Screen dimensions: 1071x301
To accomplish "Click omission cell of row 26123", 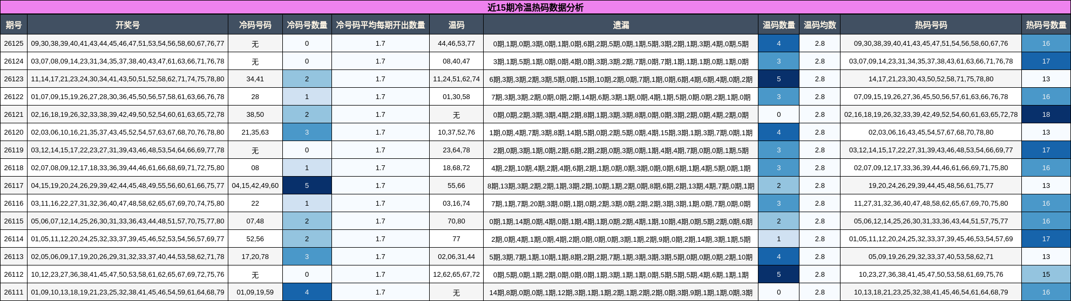I will [621, 79].
